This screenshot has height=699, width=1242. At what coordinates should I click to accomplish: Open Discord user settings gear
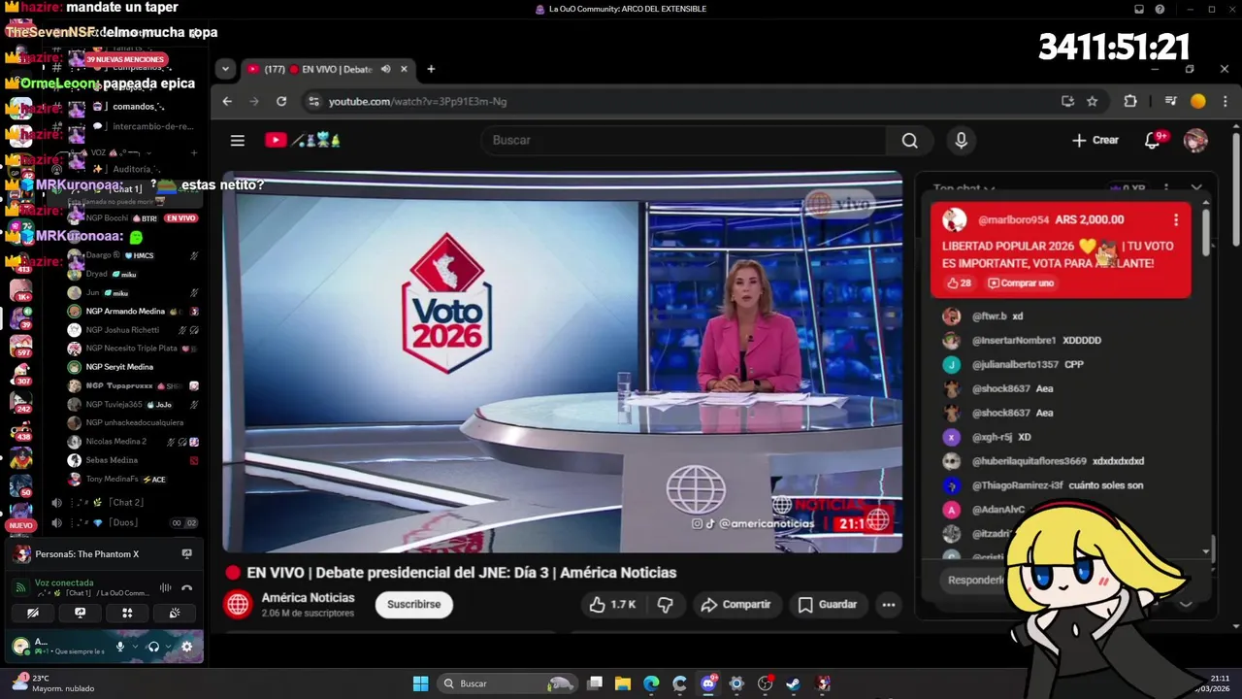[186, 647]
